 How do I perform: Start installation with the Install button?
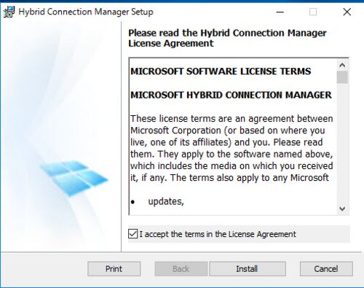pos(248,269)
